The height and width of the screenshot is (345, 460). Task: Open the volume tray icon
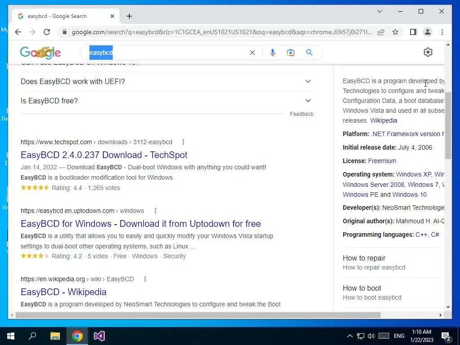click(x=371, y=336)
